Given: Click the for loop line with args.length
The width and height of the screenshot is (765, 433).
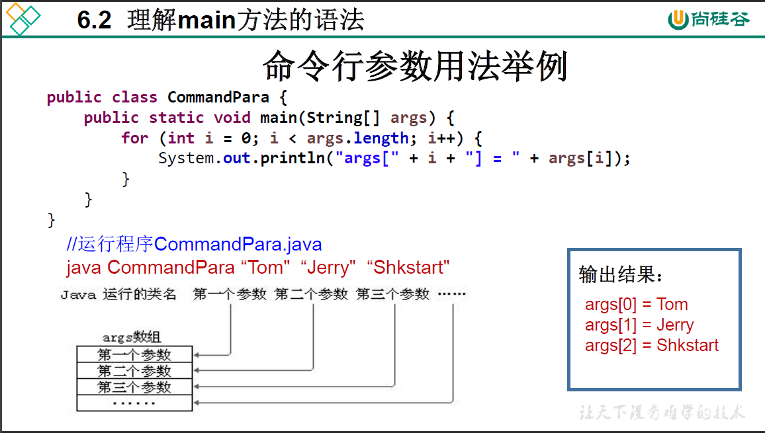Looking at the screenshot, I should pos(302,138).
